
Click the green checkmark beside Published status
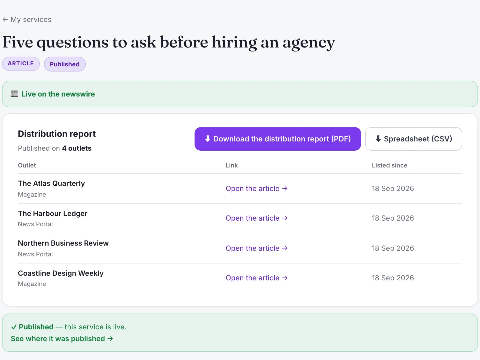(14, 327)
